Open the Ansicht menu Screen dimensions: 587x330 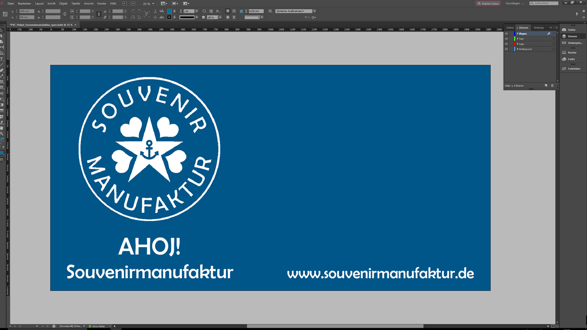pyautogui.click(x=89, y=3)
